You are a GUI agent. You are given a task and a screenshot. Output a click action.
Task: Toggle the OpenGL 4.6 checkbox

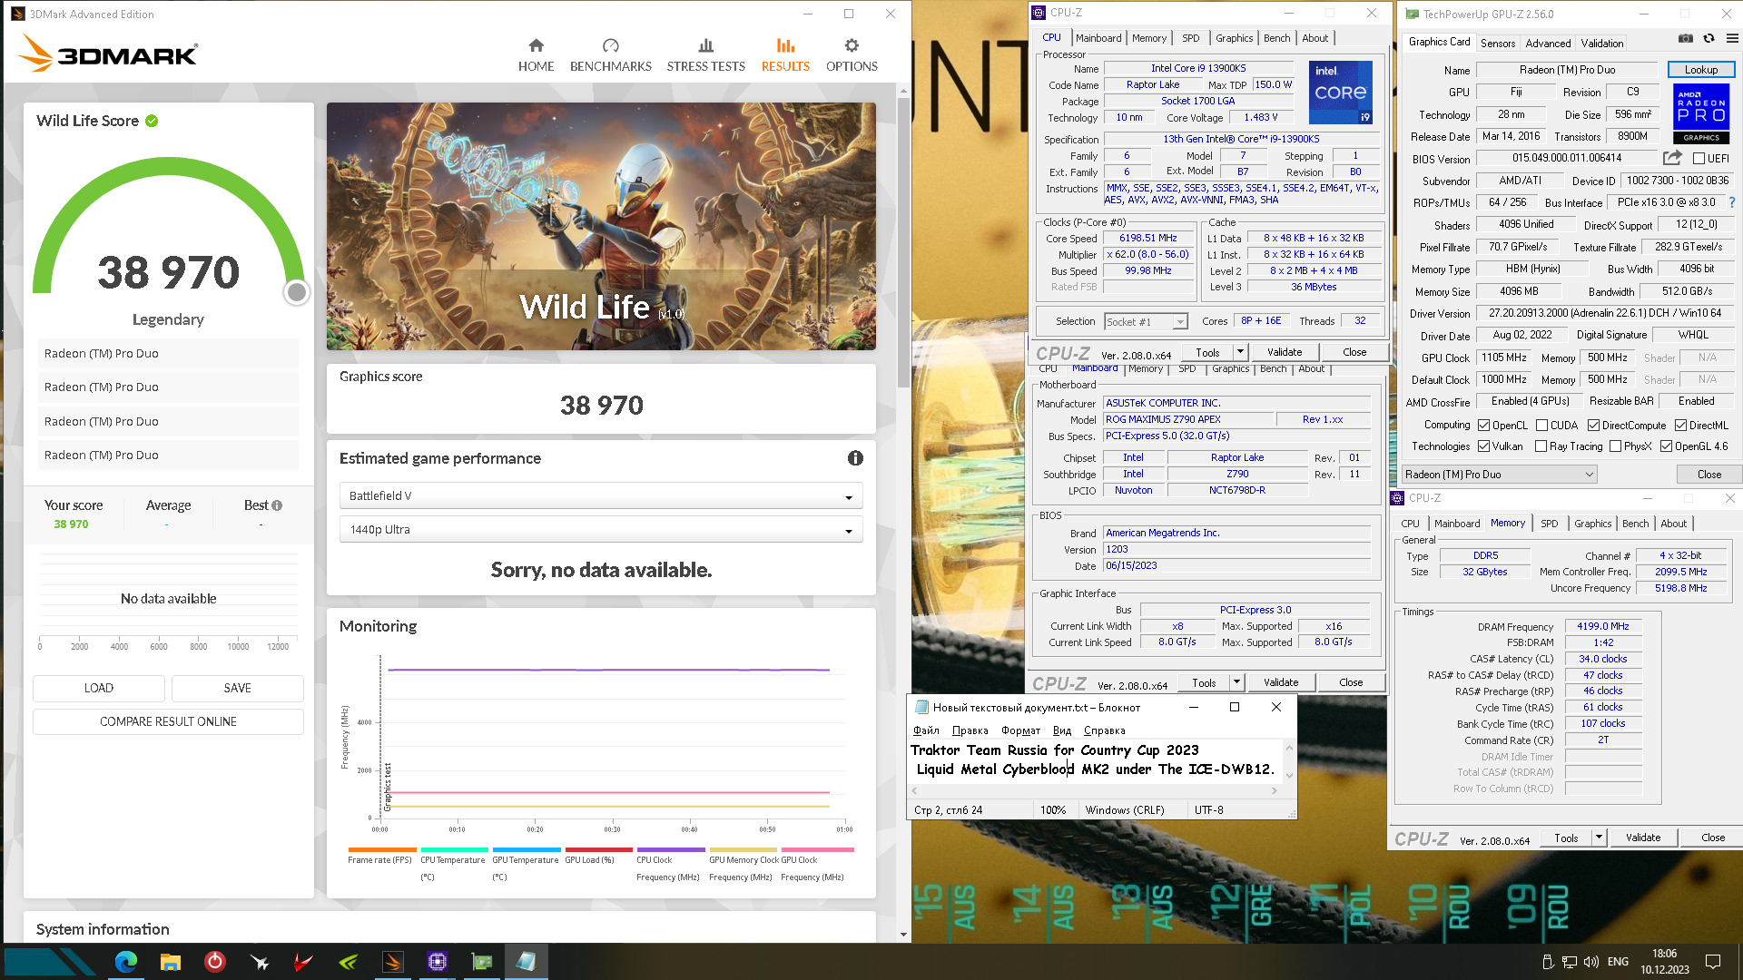point(1666,446)
